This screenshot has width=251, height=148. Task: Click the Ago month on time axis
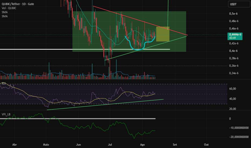(x=142, y=145)
